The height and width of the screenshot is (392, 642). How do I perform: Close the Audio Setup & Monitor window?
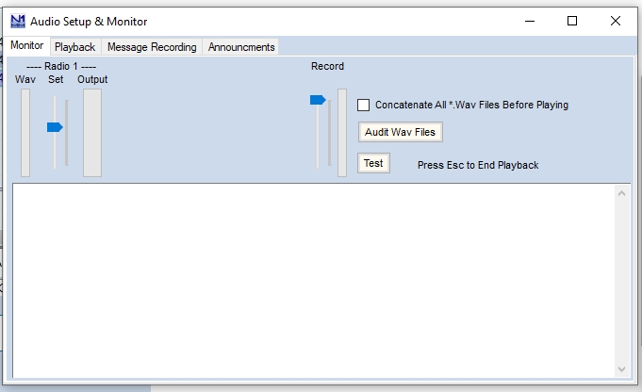click(x=615, y=21)
